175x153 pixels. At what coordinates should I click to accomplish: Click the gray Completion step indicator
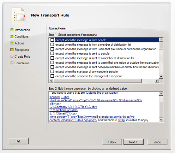(12, 63)
